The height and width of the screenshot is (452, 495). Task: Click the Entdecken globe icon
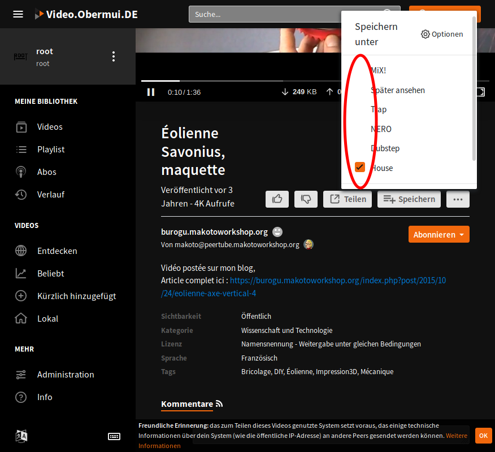click(x=21, y=251)
